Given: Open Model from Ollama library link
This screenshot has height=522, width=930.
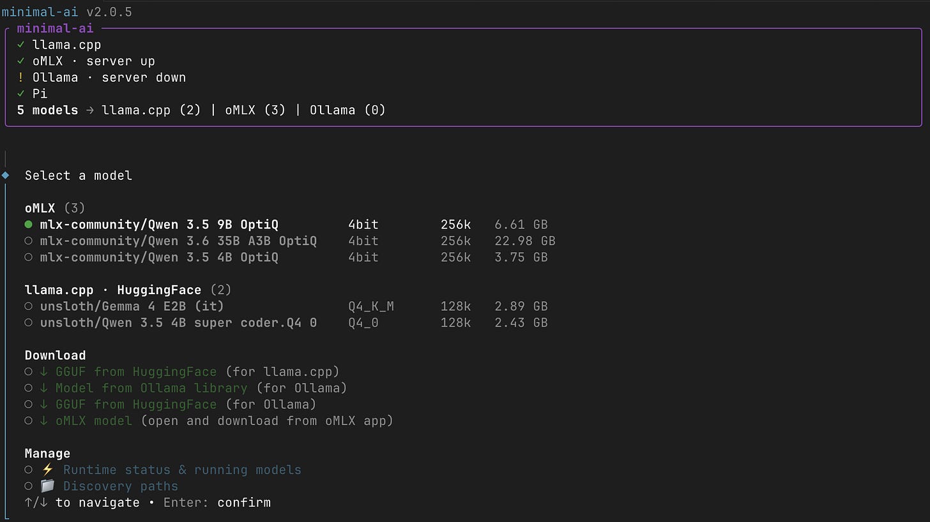Looking at the screenshot, I should [151, 388].
